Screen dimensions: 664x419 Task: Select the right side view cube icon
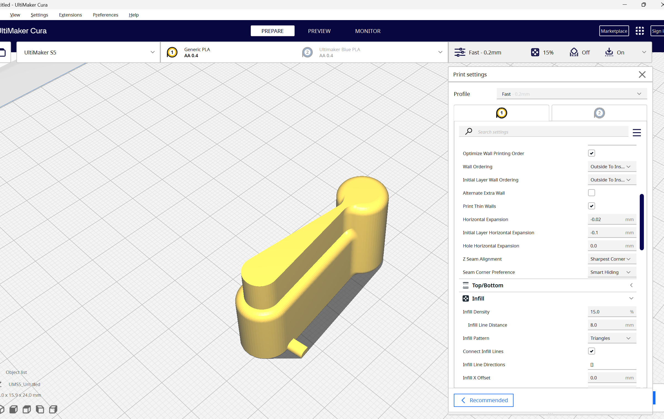pos(53,409)
